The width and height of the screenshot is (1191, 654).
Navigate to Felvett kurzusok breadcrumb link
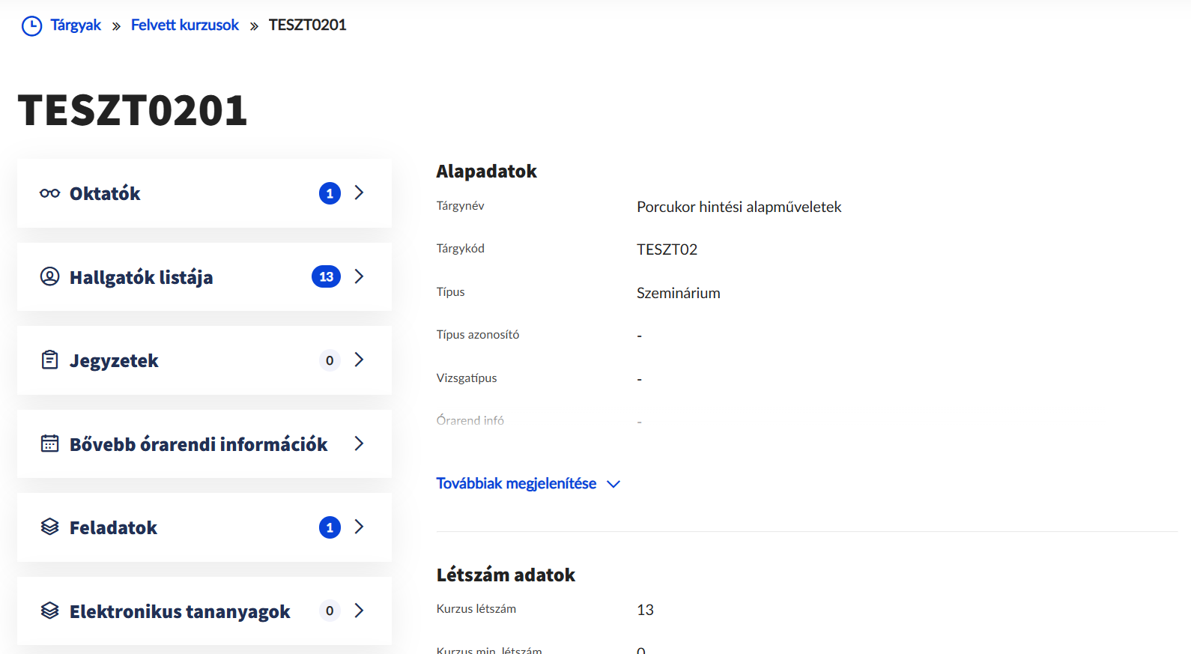[x=184, y=25]
